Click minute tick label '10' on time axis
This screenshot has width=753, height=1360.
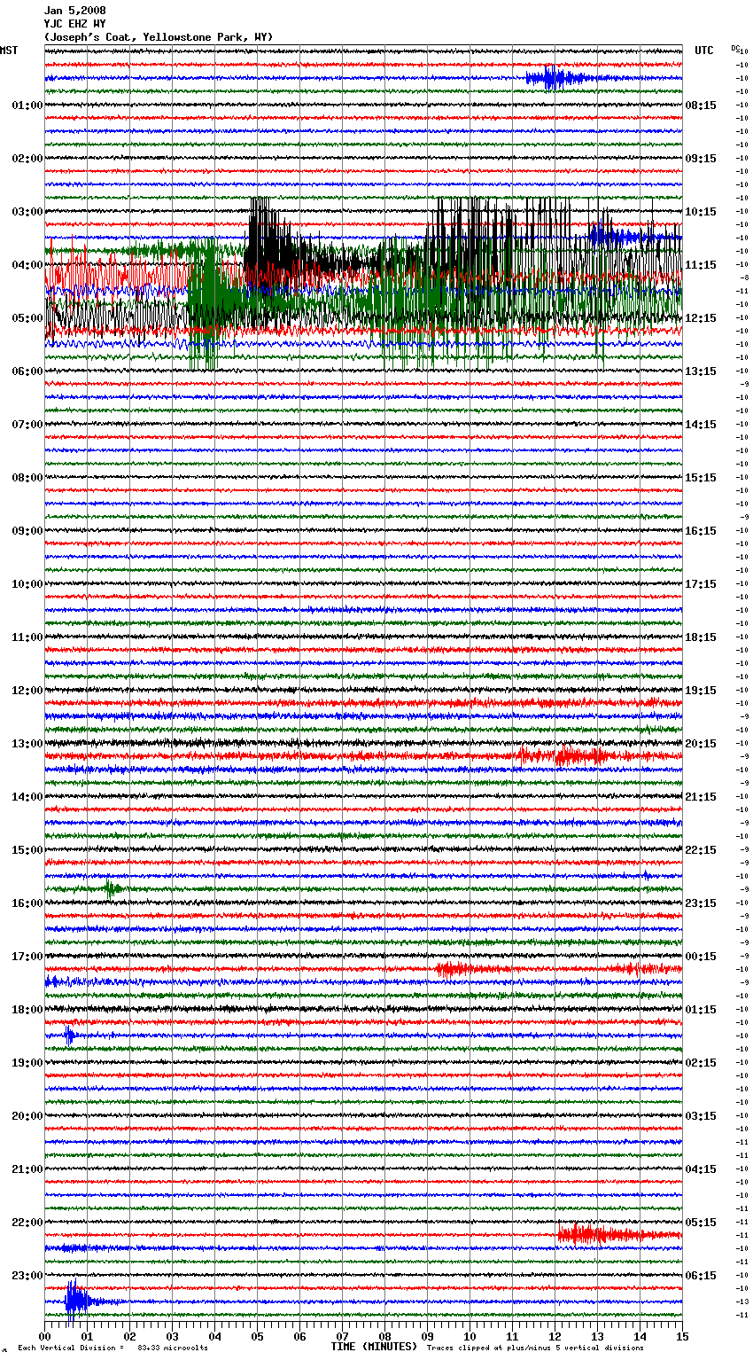click(470, 1336)
